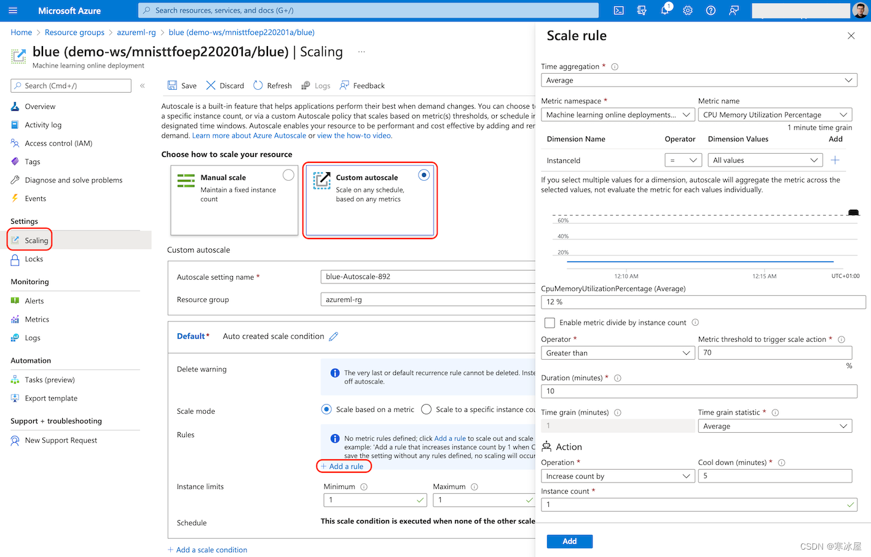Open portal settings gear icon
This screenshot has height=557, width=871.
pyautogui.click(x=688, y=10)
